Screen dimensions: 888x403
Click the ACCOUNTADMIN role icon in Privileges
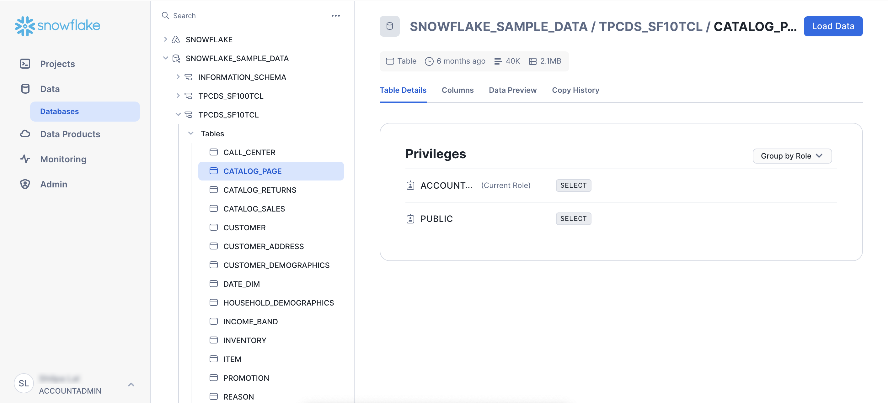pos(410,186)
